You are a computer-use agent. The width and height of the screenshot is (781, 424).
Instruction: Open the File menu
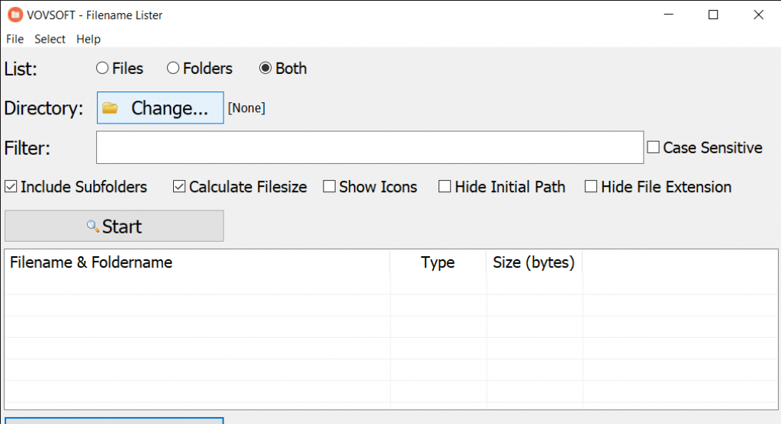point(15,39)
